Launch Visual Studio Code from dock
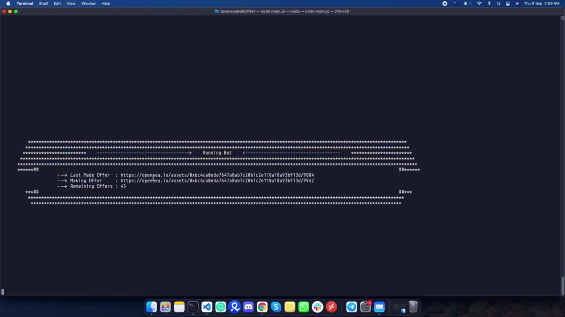The height and width of the screenshot is (317, 565). click(207, 307)
